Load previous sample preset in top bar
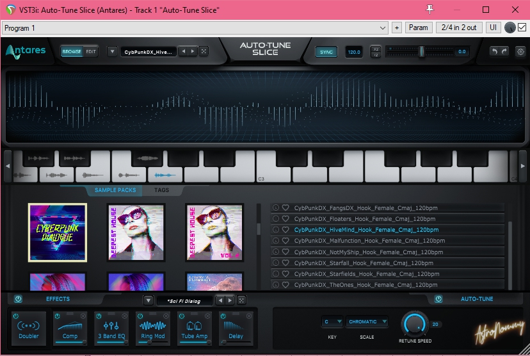Image resolution: width=530 pixels, height=356 pixels. tap(183, 51)
